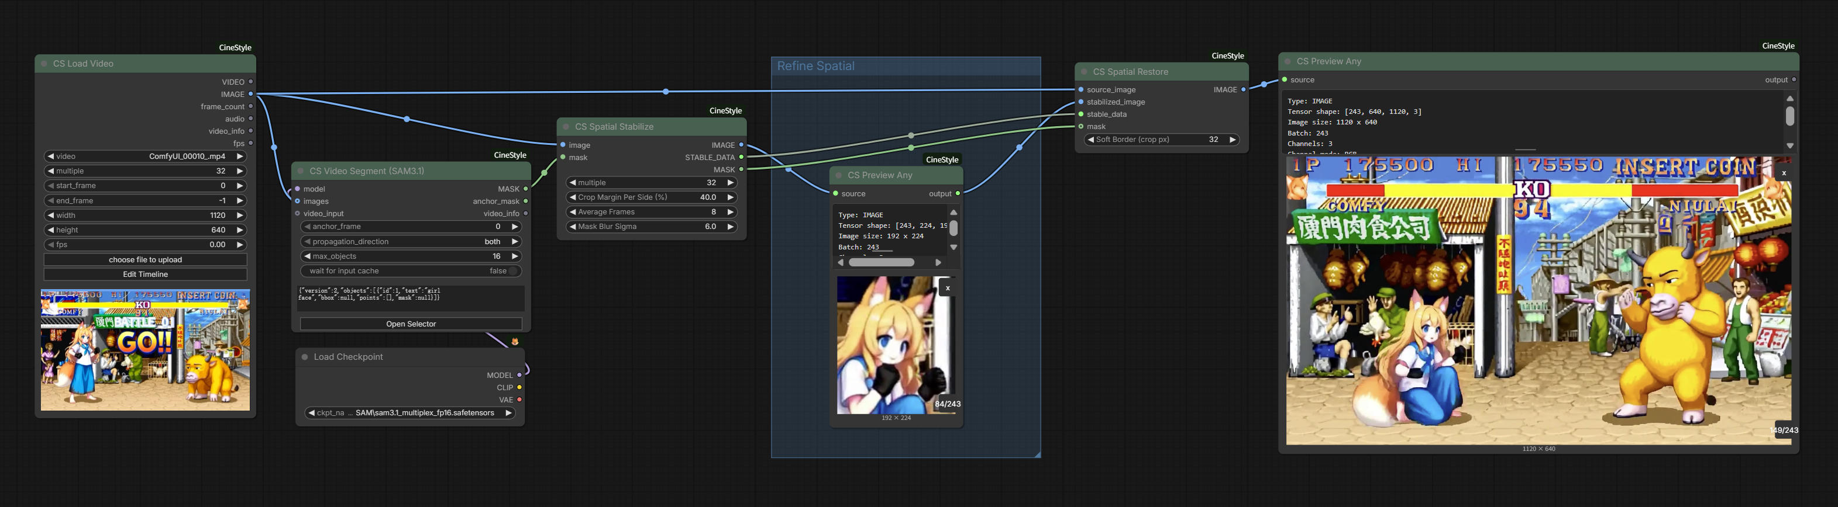The width and height of the screenshot is (1838, 507).
Task: Close the small preview image with its x button
Action: point(948,289)
